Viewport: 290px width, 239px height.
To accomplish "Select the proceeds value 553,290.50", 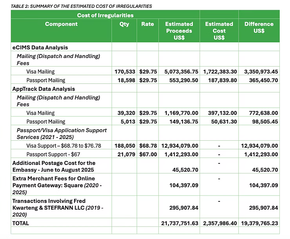I will (x=184, y=80).
